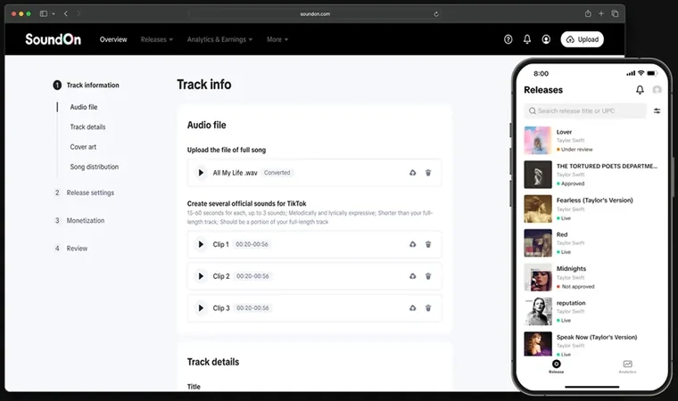Click Lover album cover thumbnail
Screen dimensions: 678x401
pyautogui.click(x=538, y=141)
